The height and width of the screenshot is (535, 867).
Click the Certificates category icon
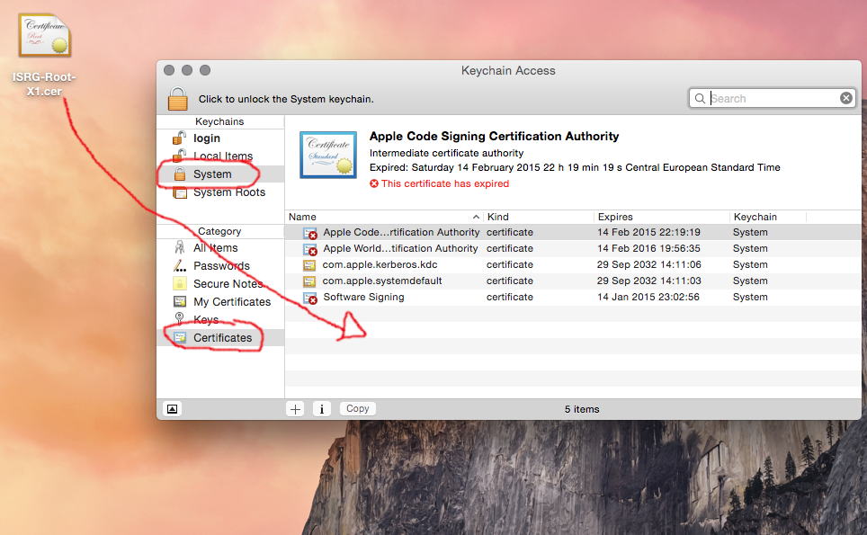180,338
